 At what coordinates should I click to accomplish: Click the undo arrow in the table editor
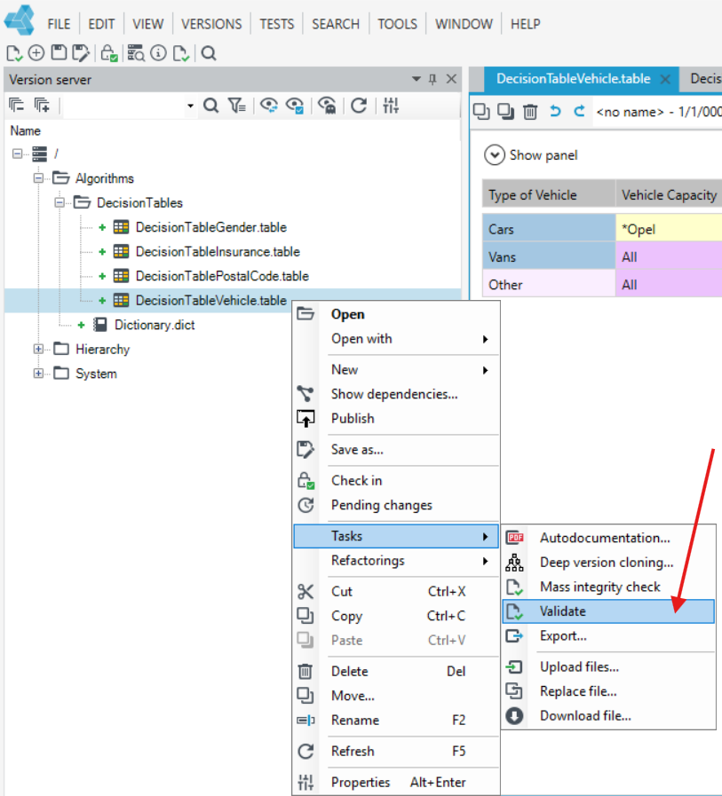coord(555,111)
